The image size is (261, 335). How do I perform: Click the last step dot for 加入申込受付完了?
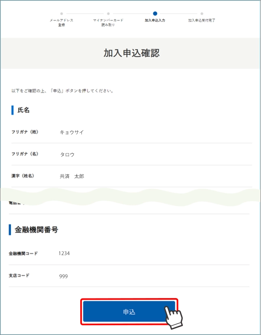[202, 14]
